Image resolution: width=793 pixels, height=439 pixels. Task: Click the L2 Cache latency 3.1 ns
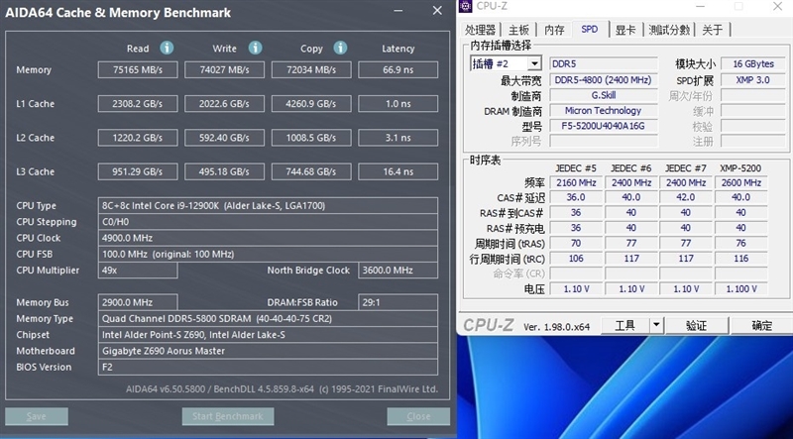[398, 138]
